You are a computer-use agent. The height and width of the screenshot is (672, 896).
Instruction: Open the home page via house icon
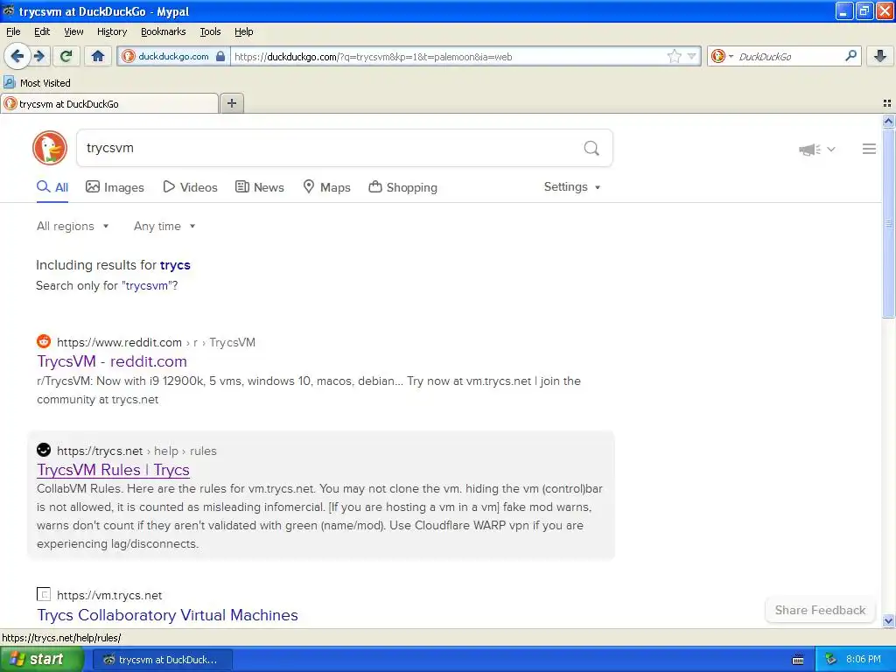(98, 56)
